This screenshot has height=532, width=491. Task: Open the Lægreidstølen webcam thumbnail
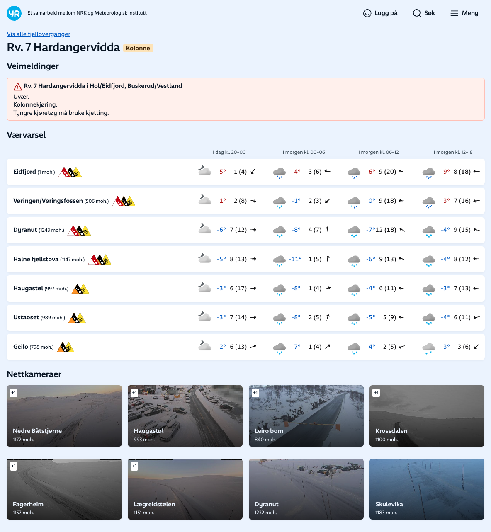point(185,489)
